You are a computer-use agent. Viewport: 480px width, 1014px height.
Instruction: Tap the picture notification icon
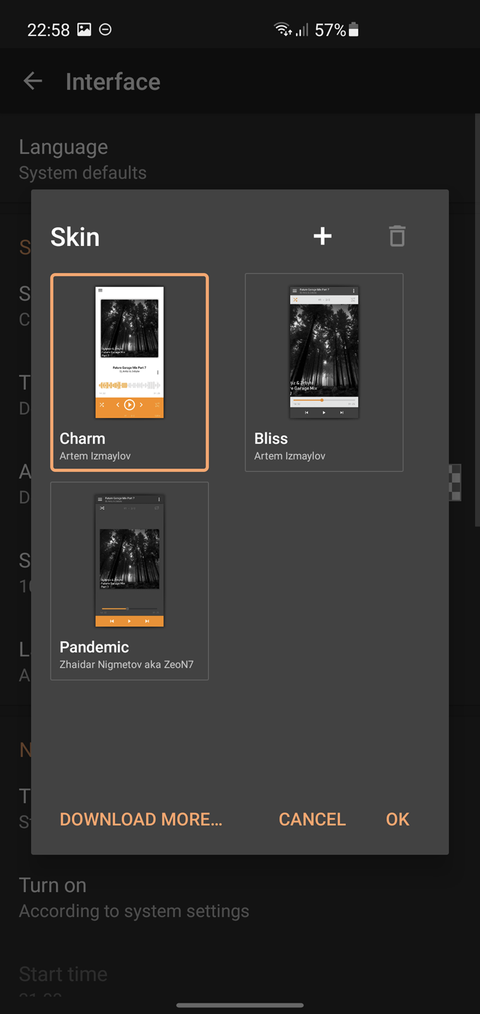[x=84, y=29]
